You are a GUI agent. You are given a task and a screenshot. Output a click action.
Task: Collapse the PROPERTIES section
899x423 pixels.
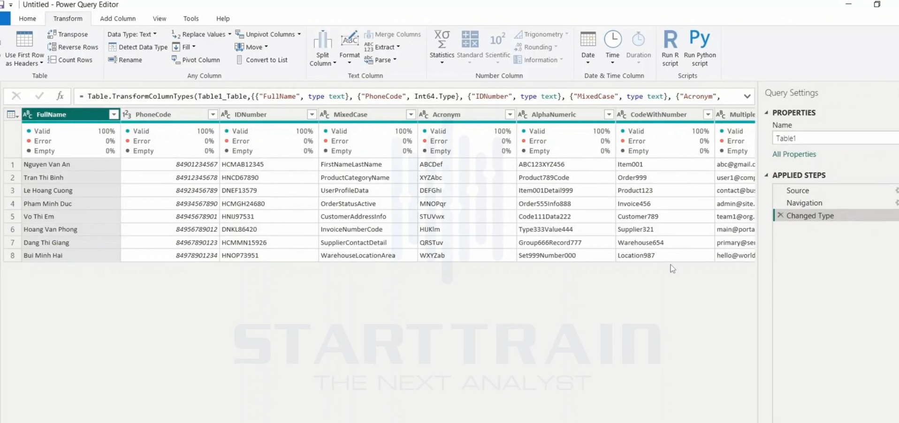point(767,113)
